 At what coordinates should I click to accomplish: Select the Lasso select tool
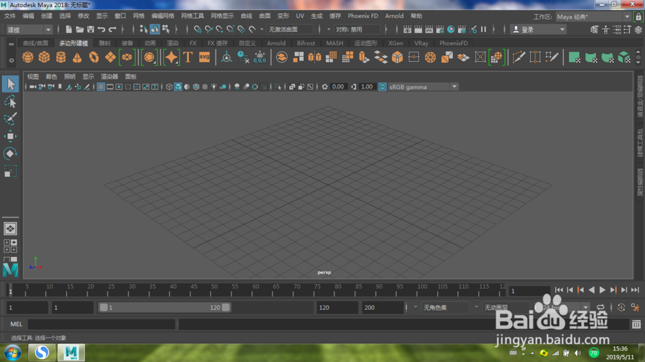coord(10,102)
